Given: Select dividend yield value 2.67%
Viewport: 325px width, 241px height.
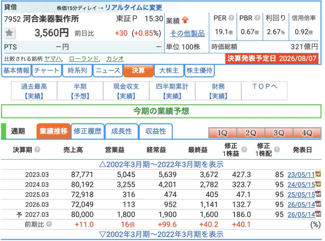Looking at the screenshot, I should (x=276, y=32).
